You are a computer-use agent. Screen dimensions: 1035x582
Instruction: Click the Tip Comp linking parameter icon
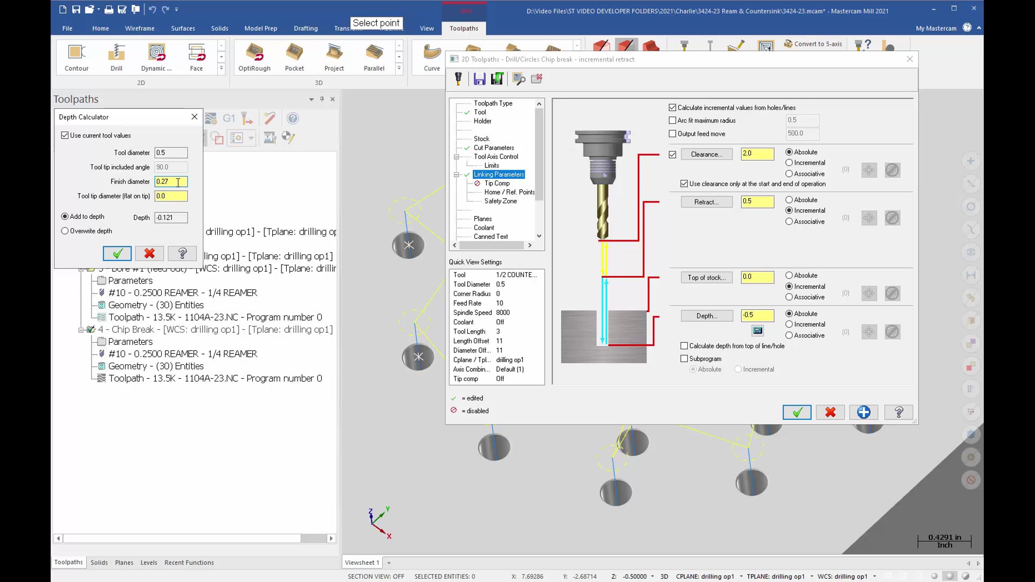point(477,183)
